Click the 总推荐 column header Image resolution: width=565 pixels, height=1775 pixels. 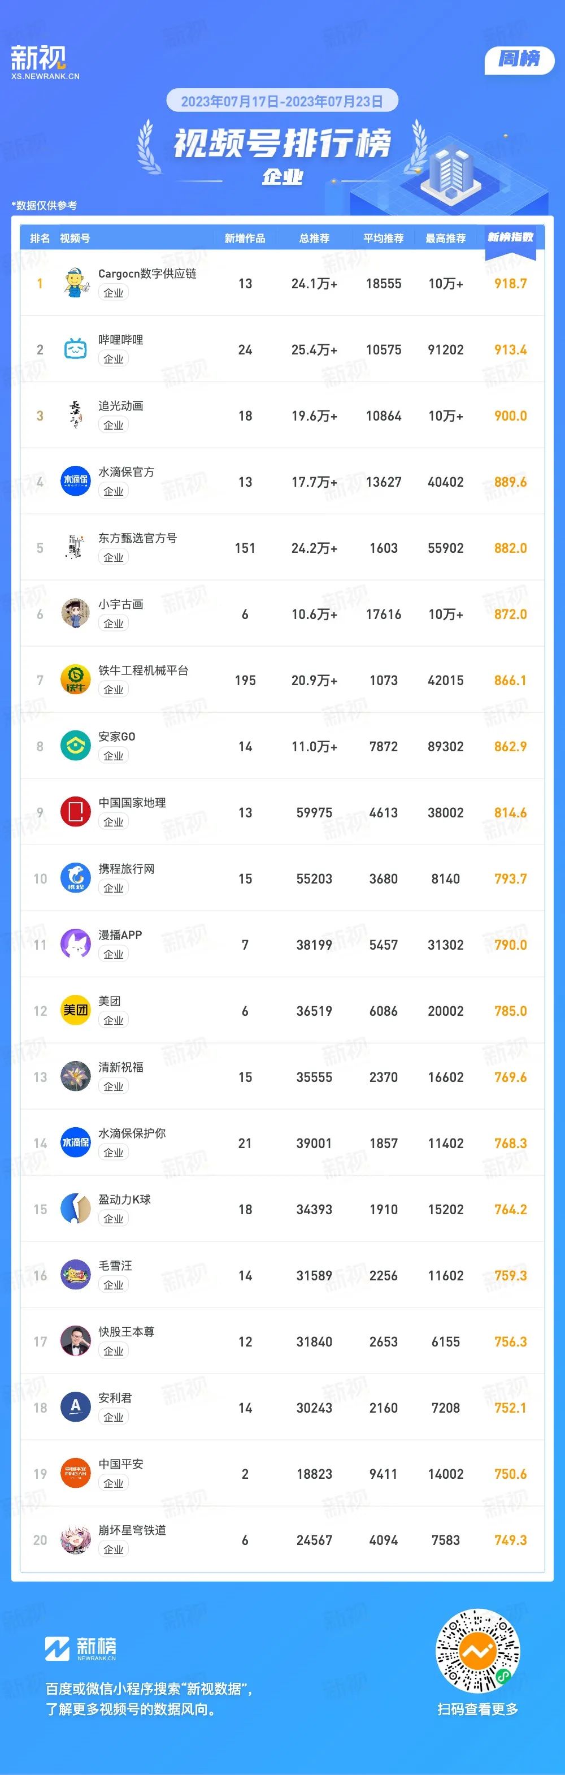(x=314, y=239)
